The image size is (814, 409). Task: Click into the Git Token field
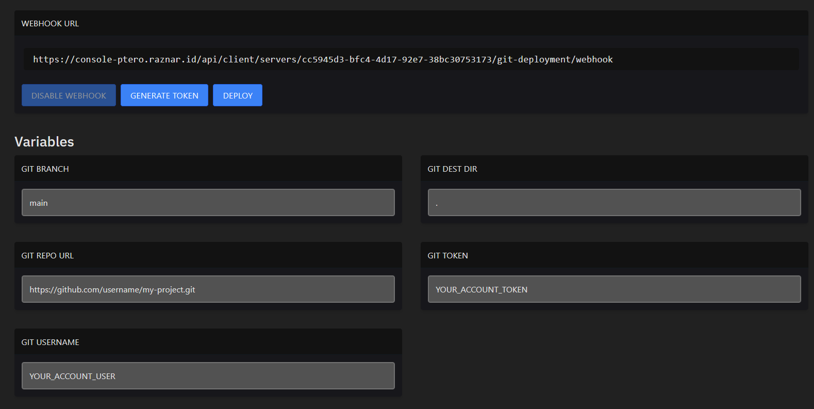tap(614, 289)
